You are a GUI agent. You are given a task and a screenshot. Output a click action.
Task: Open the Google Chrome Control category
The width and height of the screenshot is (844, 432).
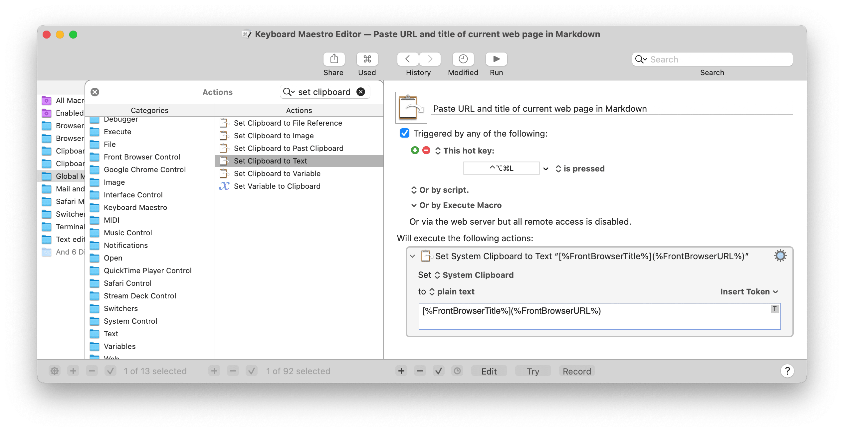point(150,169)
